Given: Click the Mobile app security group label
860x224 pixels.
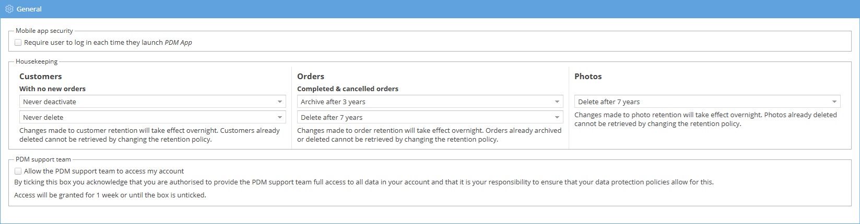Looking at the screenshot, I should tap(44, 31).
